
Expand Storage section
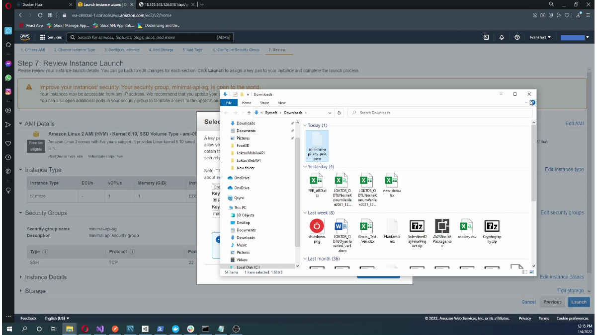pyautogui.click(x=20, y=291)
